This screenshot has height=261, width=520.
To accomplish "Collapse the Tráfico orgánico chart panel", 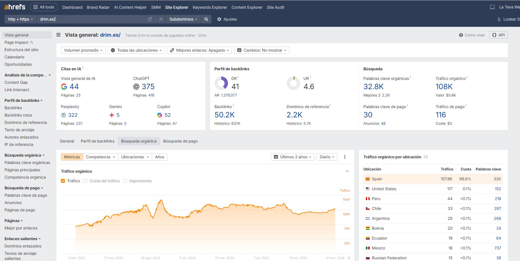I will point(347,171).
